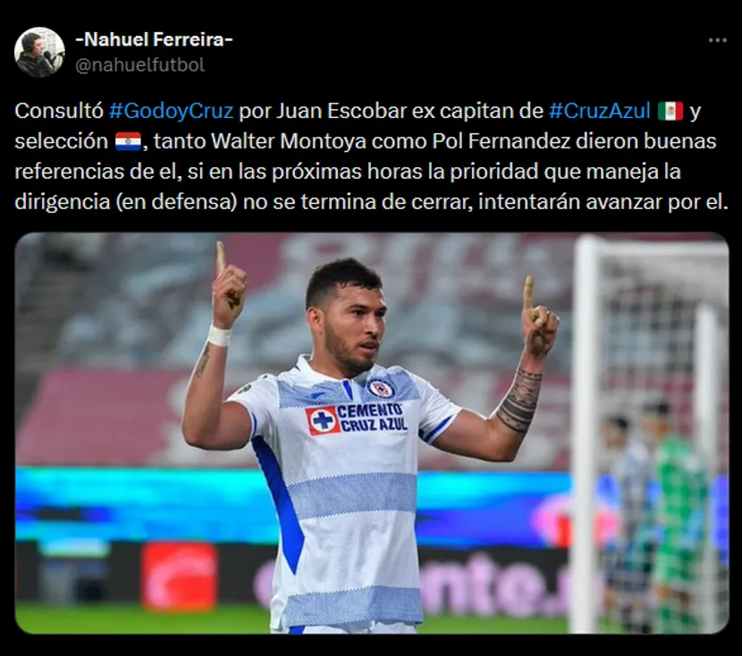742x656 pixels.
Task: Click the last line of tweet text
Action: pyautogui.click(x=371, y=202)
